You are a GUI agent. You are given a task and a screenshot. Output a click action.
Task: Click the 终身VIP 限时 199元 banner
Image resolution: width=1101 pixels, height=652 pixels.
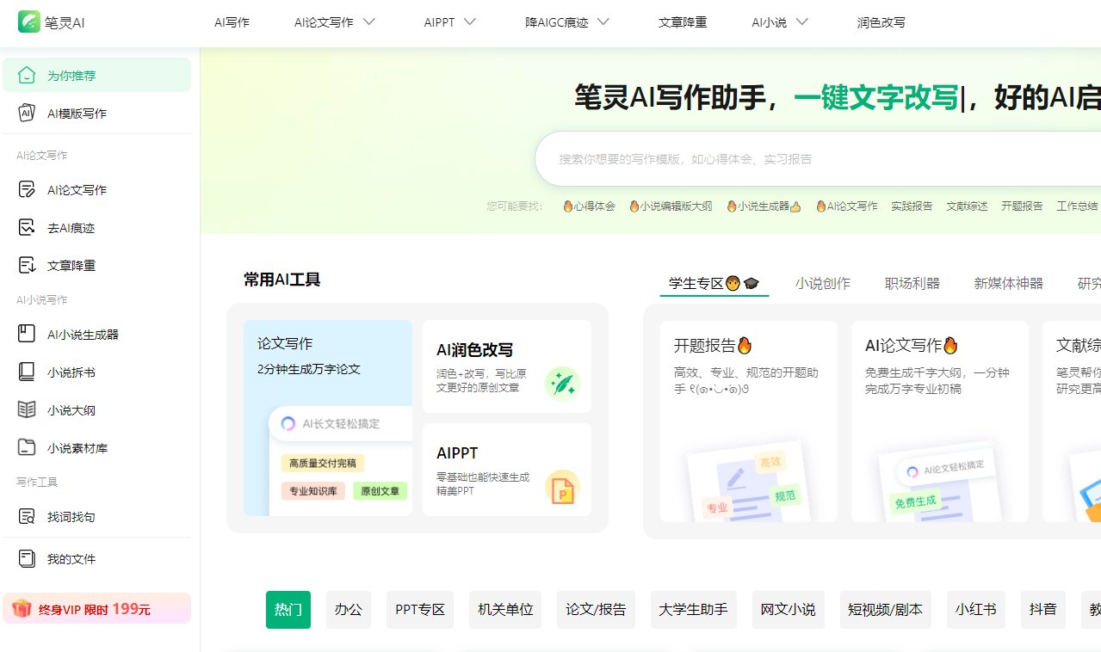tap(96, 609)
